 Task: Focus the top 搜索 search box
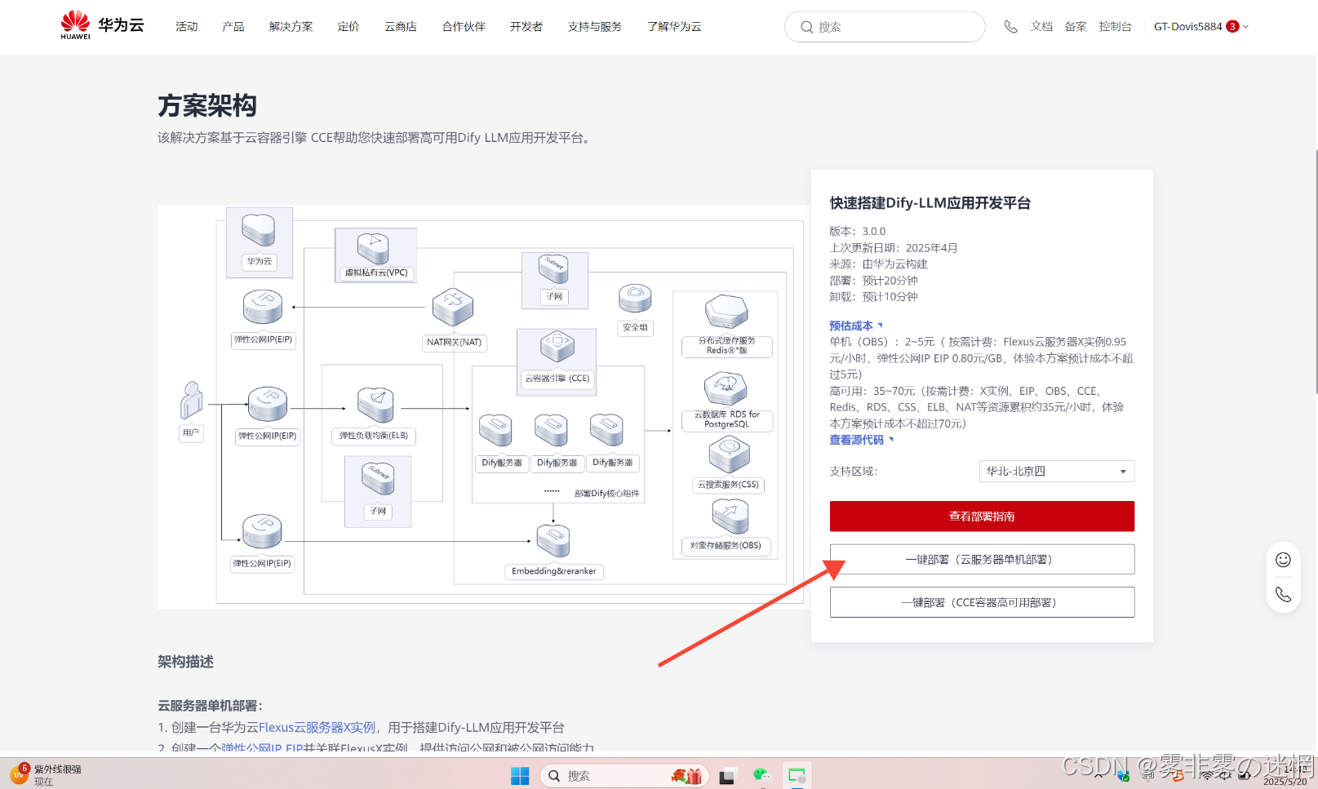(x=885, y=27)
